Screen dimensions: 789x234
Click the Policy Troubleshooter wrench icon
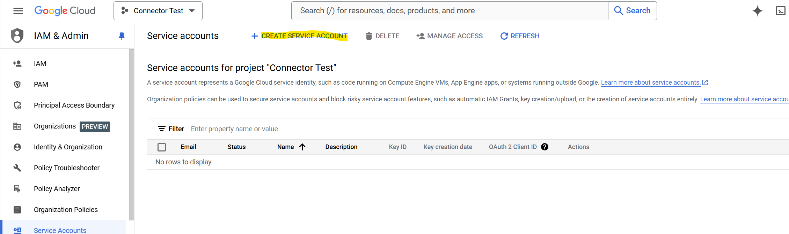(17, 168)
